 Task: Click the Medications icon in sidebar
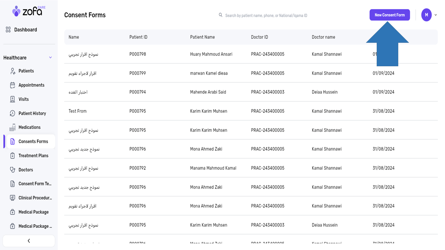[x=13, y=127]
